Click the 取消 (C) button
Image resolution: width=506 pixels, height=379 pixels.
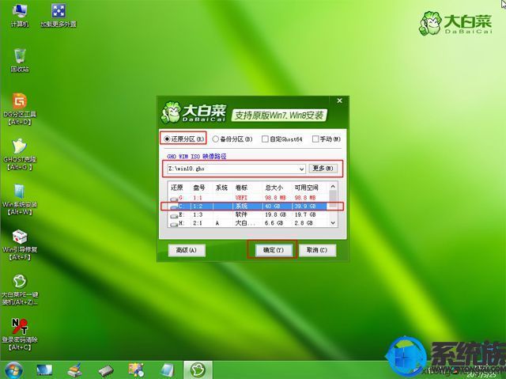(x=317, y=250)
